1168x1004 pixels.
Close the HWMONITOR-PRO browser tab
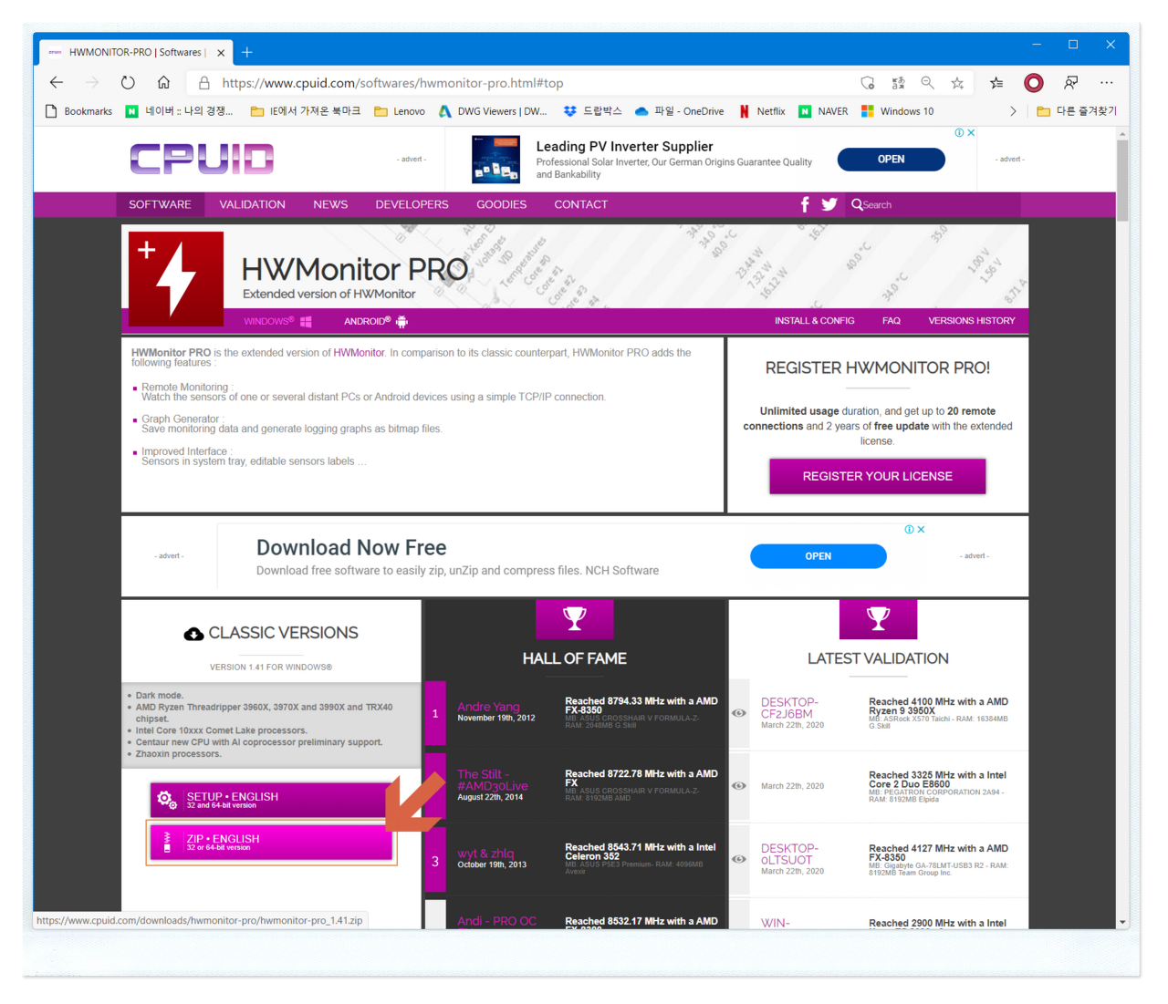221,53
